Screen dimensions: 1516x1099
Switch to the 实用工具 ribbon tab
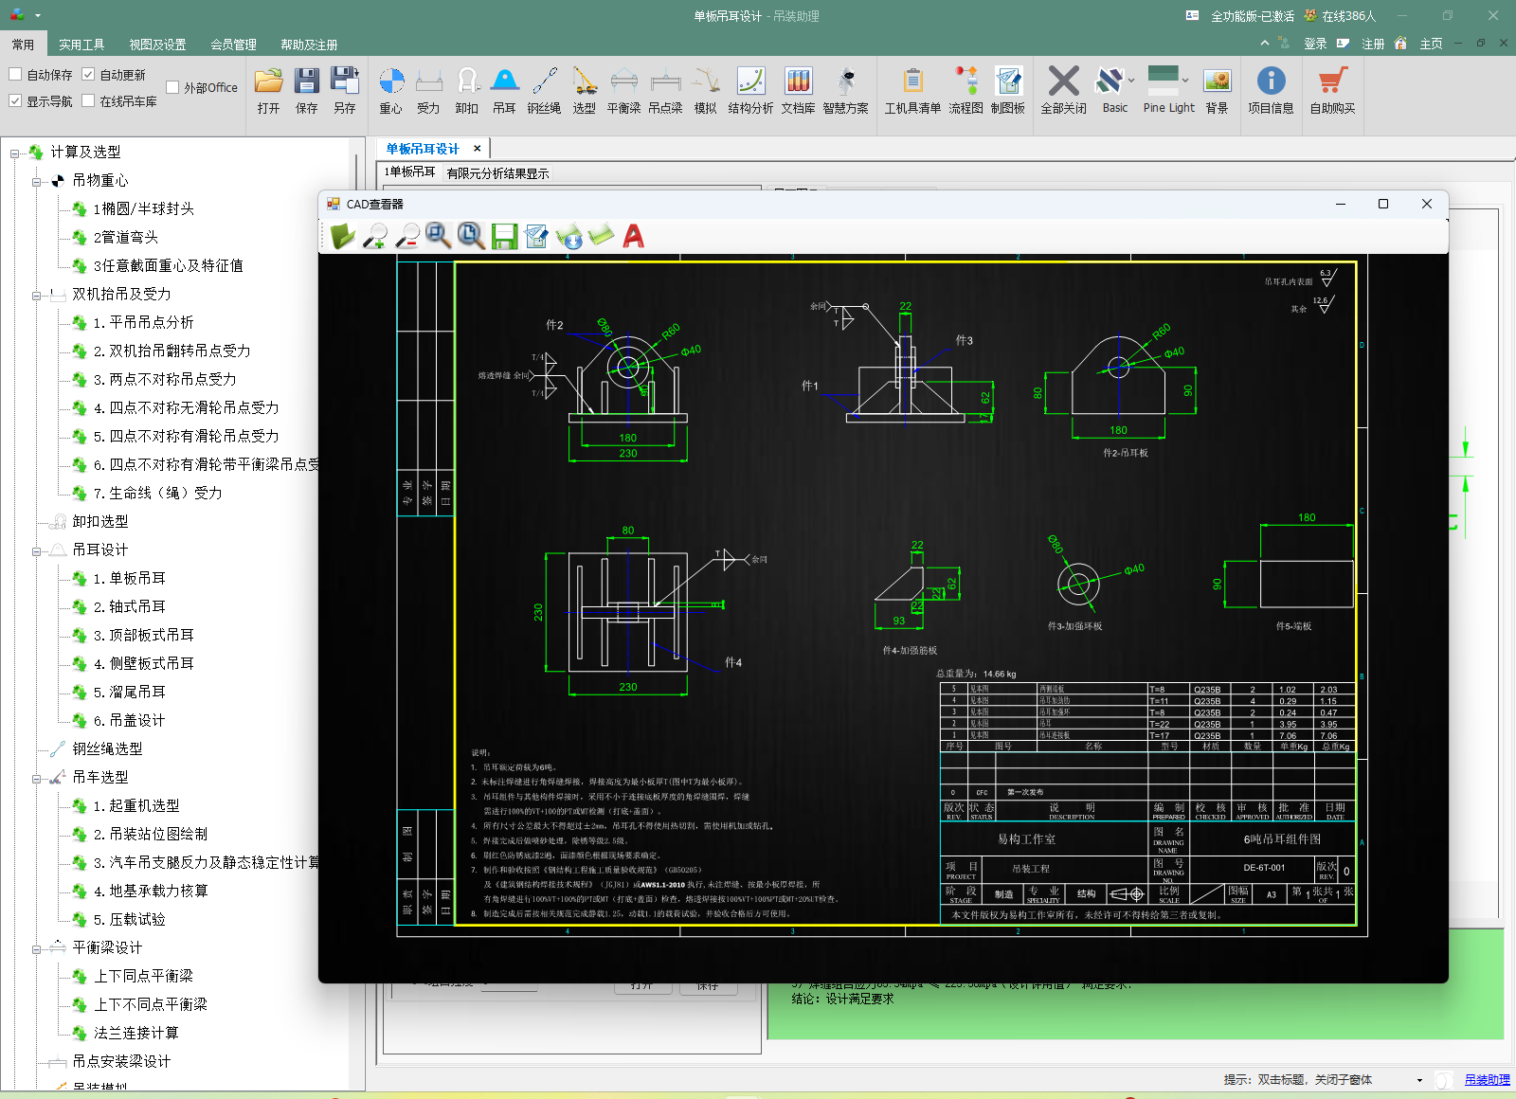81,45
